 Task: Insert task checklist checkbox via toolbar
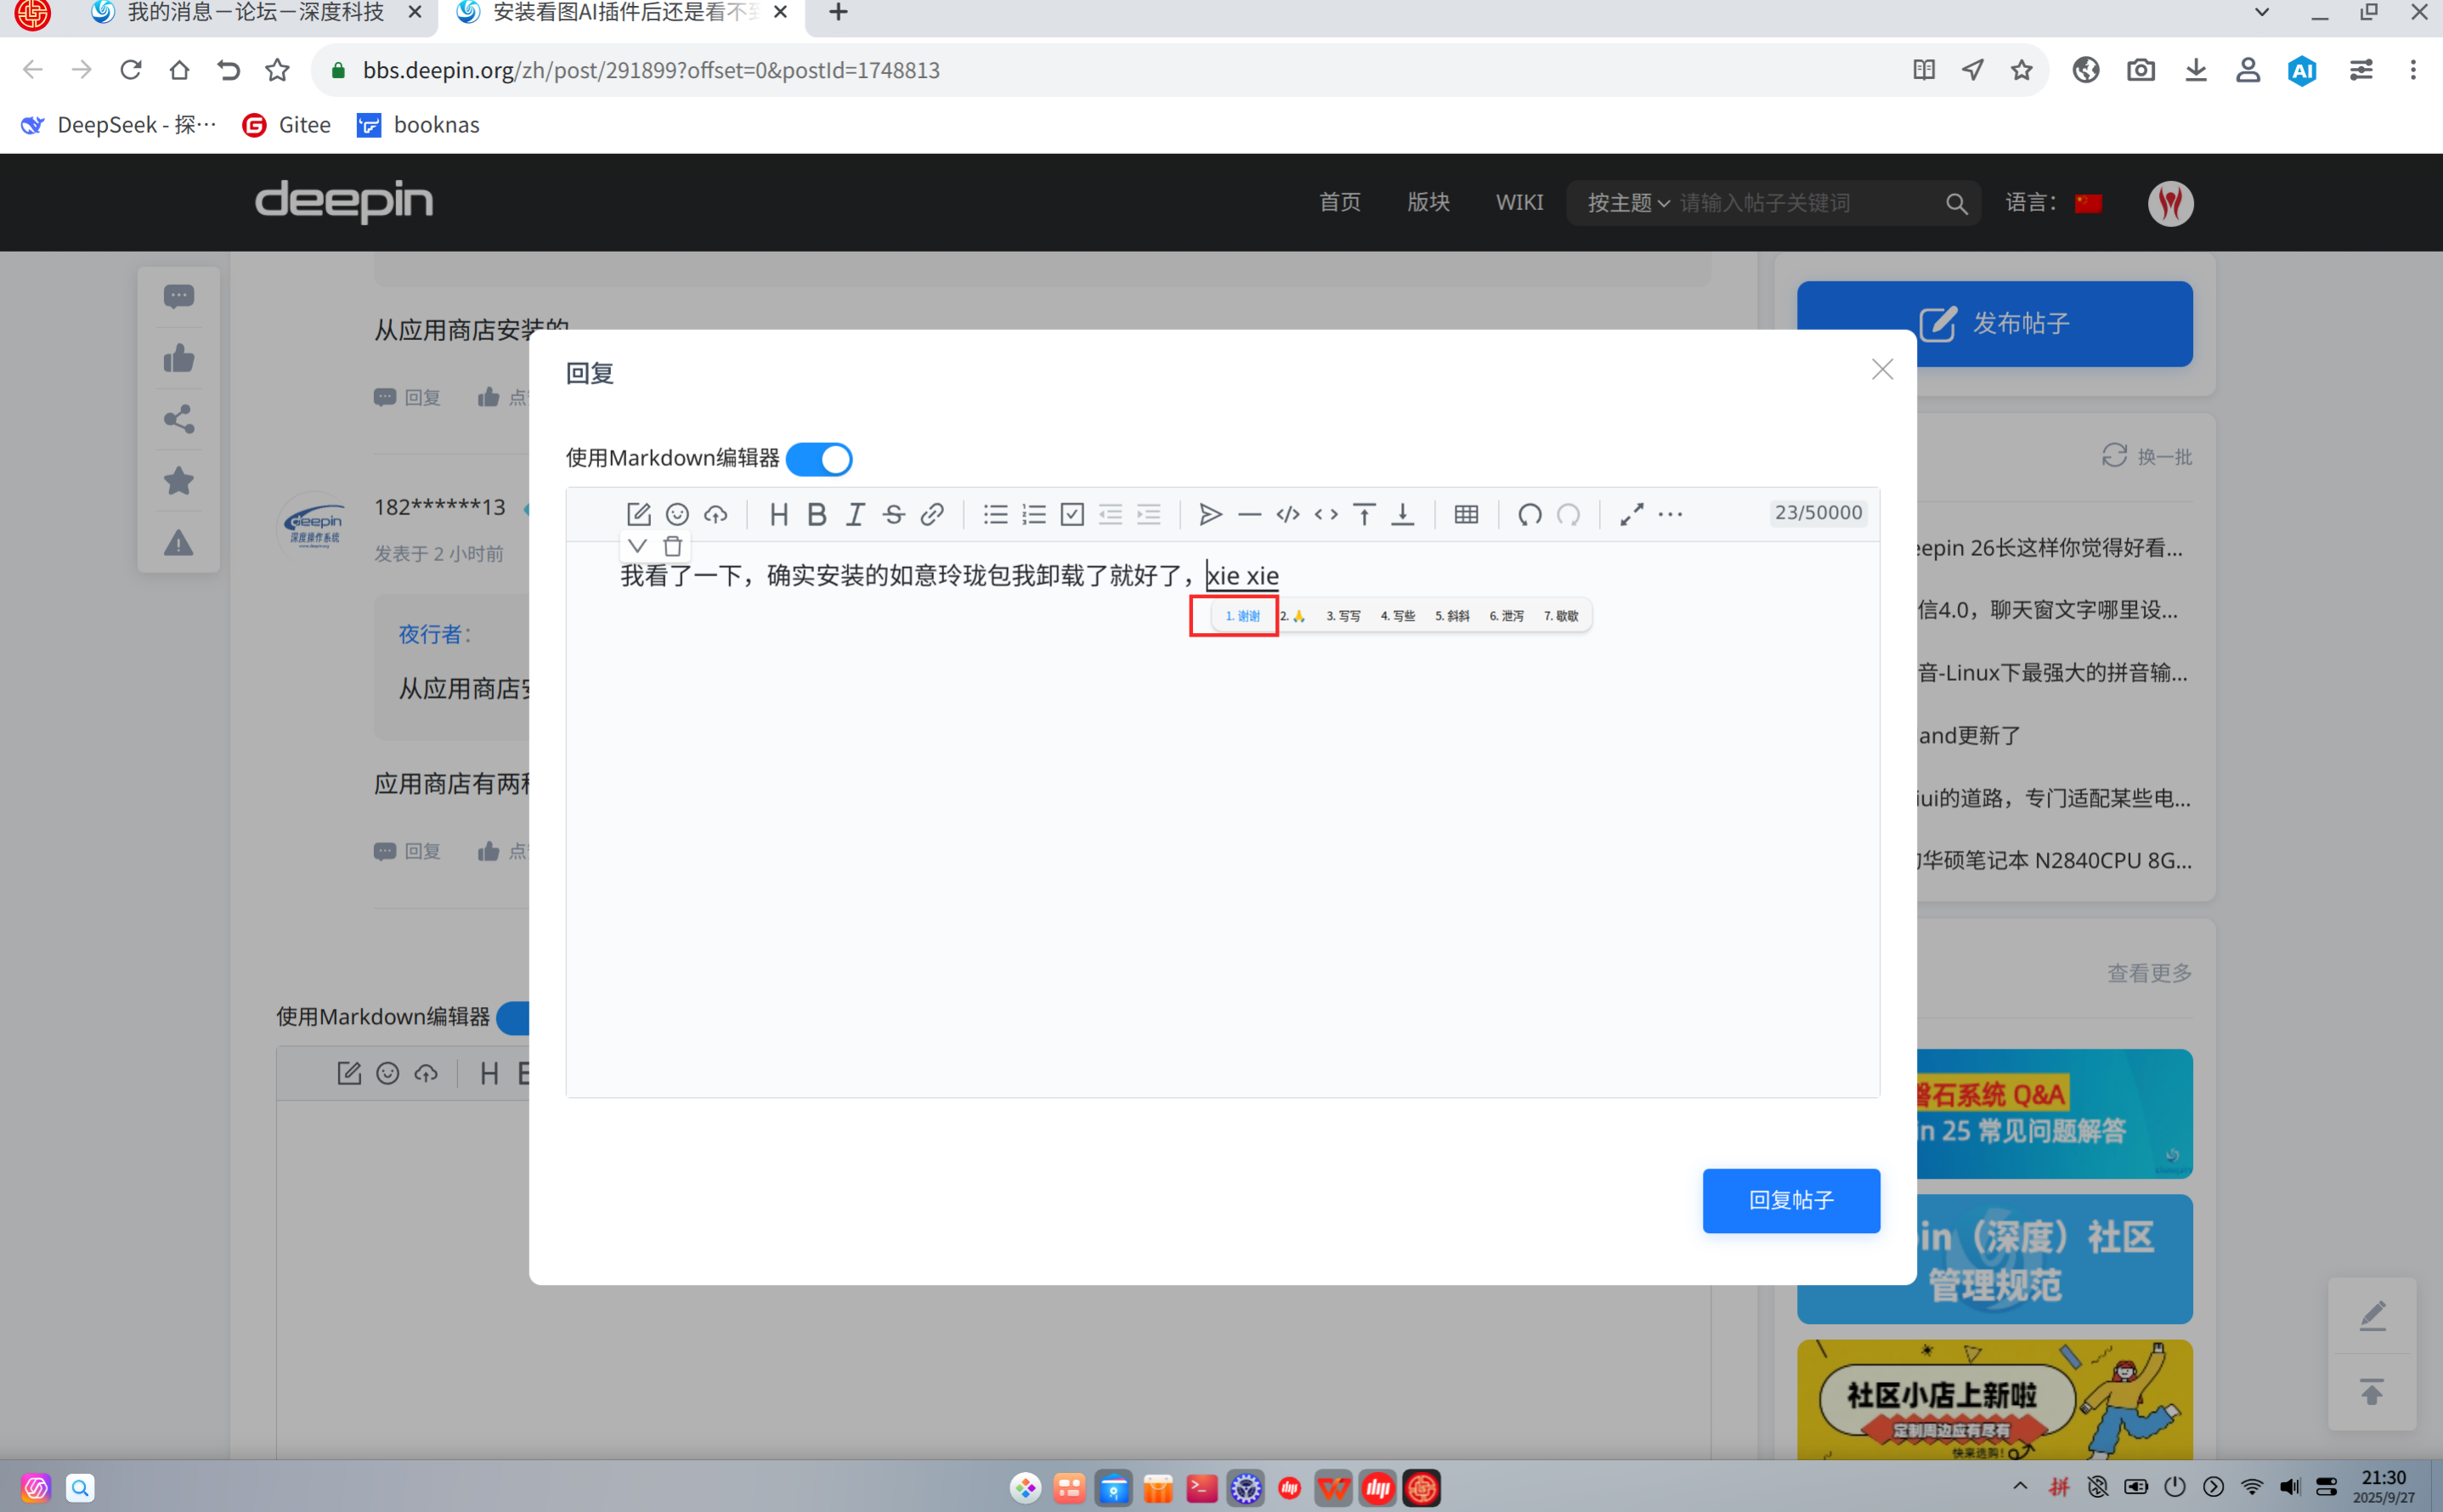1072,514
